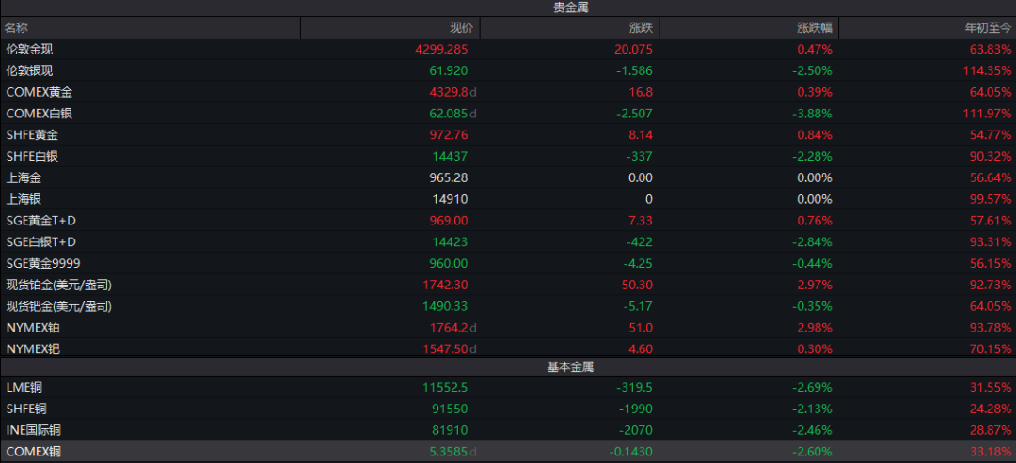1016x463 pixels.
Task: Open the LME铜 quote
Action: 24,387
